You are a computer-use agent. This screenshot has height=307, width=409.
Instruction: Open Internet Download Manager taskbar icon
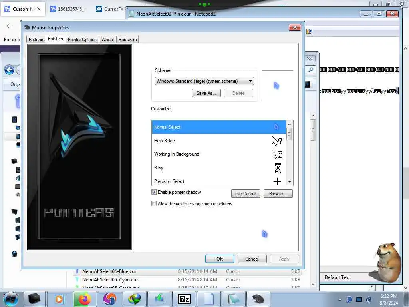[134, 299]
